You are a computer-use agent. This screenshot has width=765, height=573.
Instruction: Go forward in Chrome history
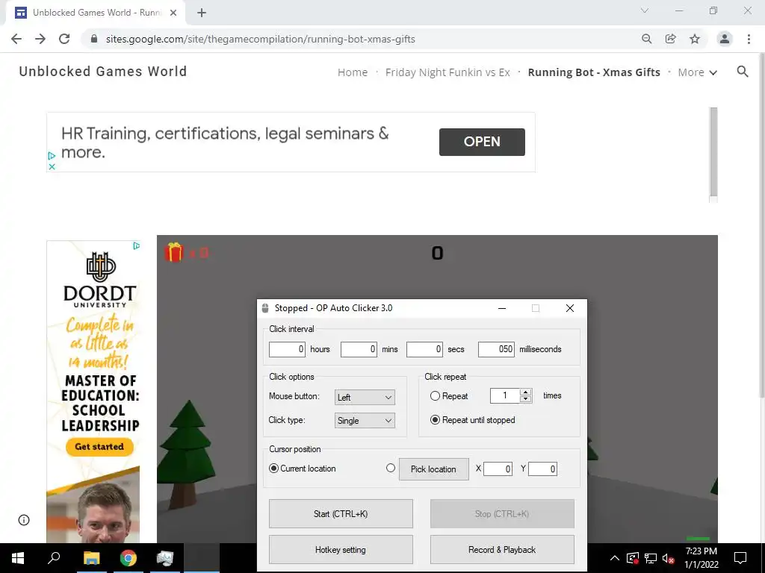tap(40, 39)
